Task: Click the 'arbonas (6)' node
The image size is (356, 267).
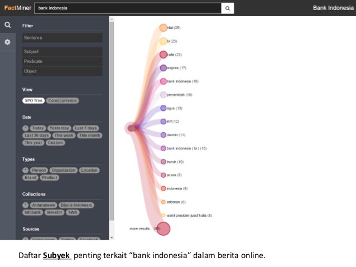Action: coord(163,202)
